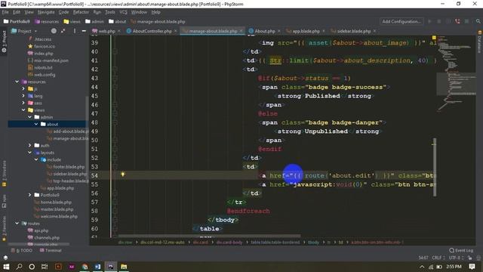Image resolution: width=483 pixels, height=272 pixels.
Task: Expand the lang folder arrow
Action: click(x=23, y=96)
